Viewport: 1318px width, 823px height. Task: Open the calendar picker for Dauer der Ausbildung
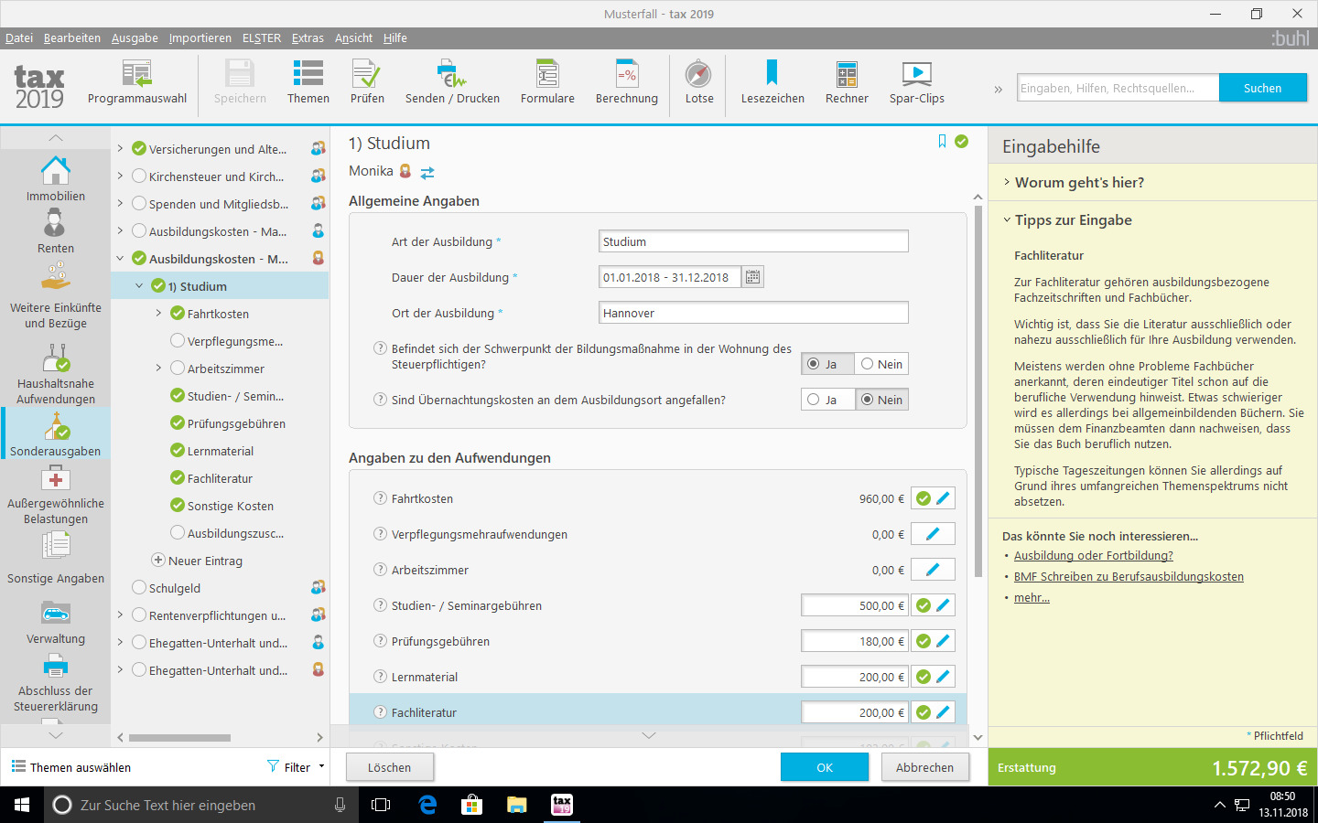[x=752, y=277]
